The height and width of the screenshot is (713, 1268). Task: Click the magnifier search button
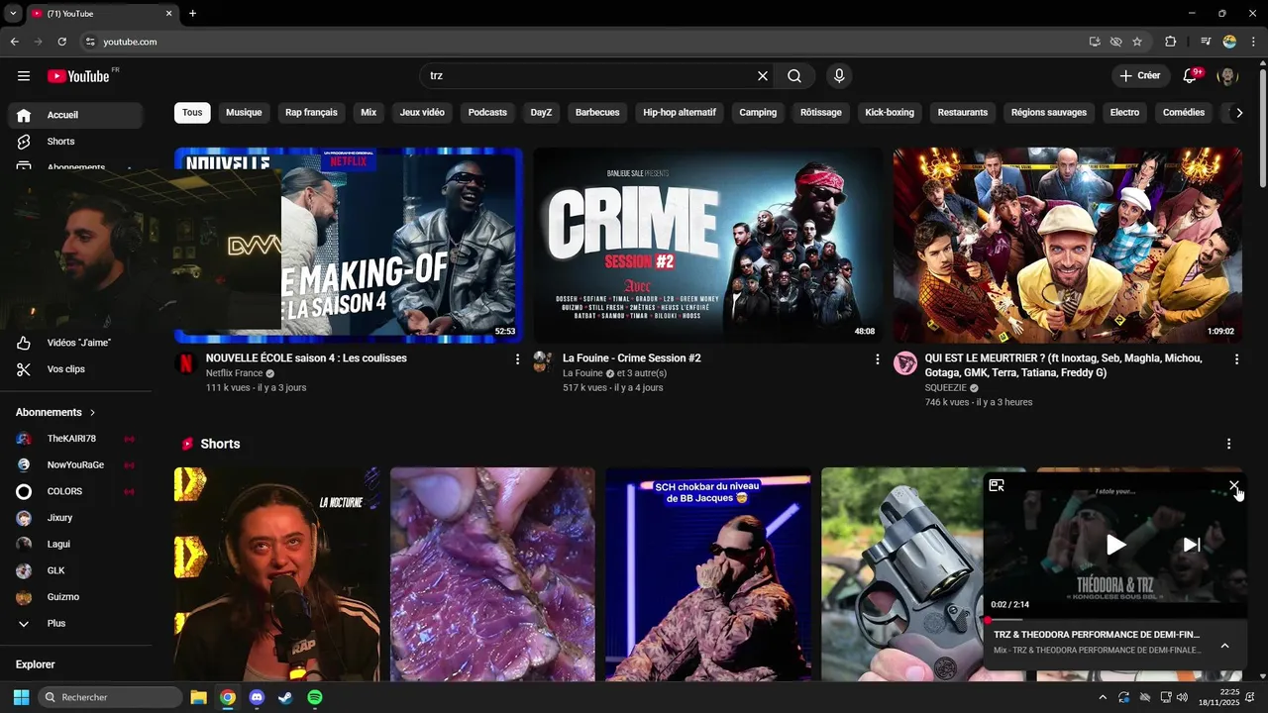click(x=794, y=76)
